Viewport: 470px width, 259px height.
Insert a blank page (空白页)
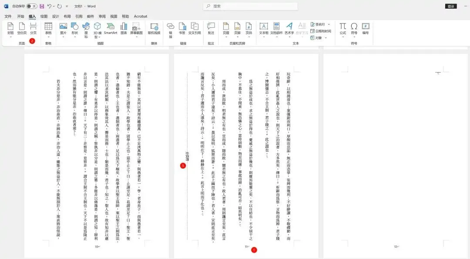coord(22,28)
